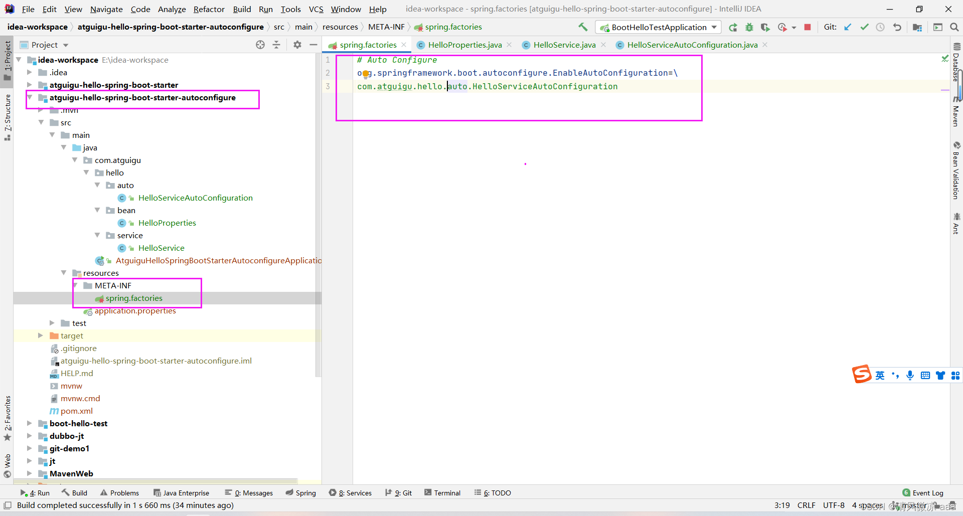Image resolution: width=963 pixels, height=516 pixels.
Task: Open the Structure side tool window
Action: [7, 116]
